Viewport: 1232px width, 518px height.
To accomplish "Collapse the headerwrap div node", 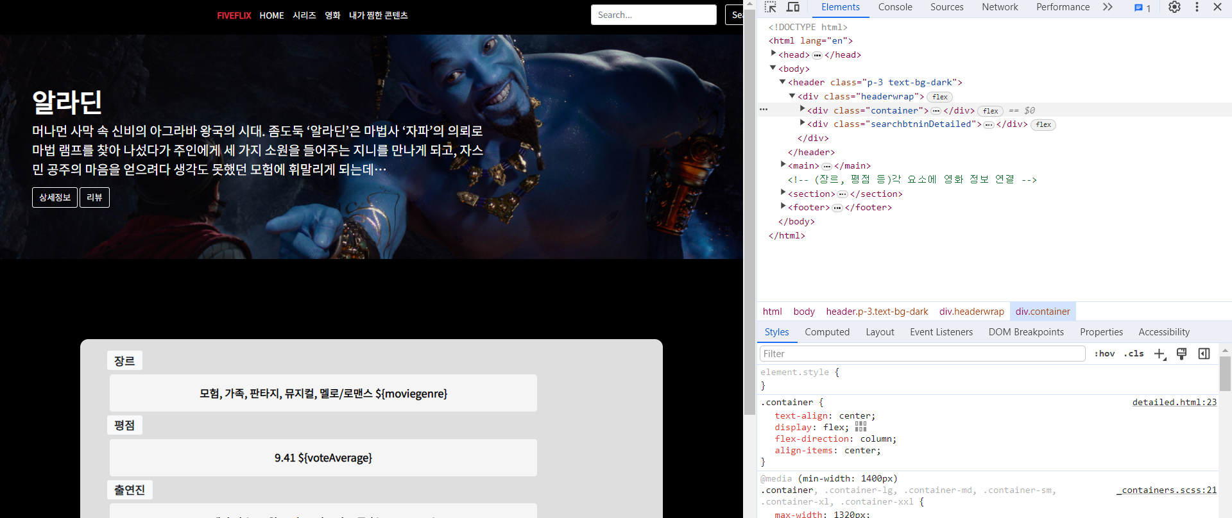I will (792, 96).
